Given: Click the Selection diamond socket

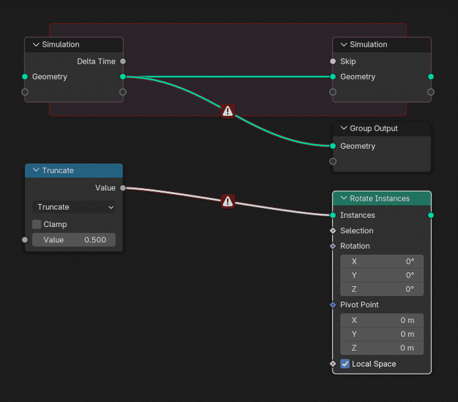Looking at the screenshot, I should (333, 231).
